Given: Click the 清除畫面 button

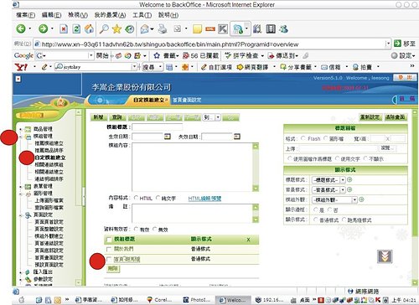Looking at the screenshot, I should click(395, 117).
